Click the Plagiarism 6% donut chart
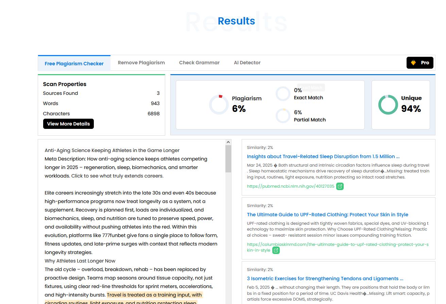446x304 pixels. coord(219,105)
